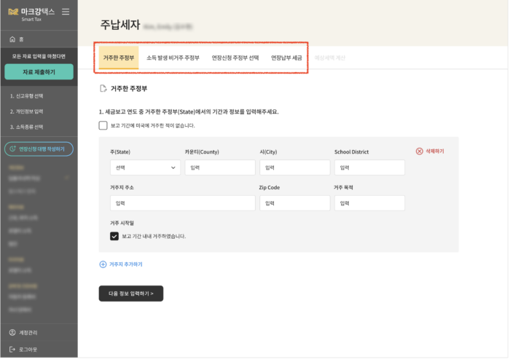The image size is (510, 359).
Task: Click 연장신청 대행 작성하기 sidebar button
Action: pos(39,149)
